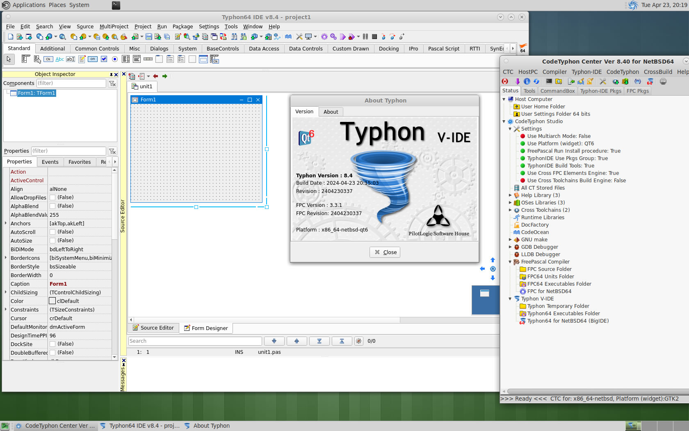Open the CommandBox tab in CodeTyphon Center

click(x=557, y=91)
